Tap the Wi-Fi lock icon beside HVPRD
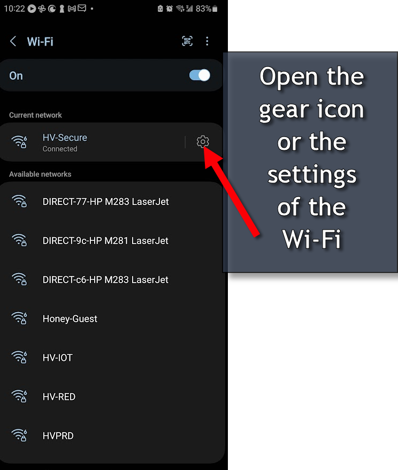This screenshot has width=398, height=470. [x=19, y=435]
